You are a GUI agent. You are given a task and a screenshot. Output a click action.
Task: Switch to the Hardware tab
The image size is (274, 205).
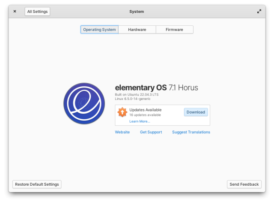click(x=137, y=30)
